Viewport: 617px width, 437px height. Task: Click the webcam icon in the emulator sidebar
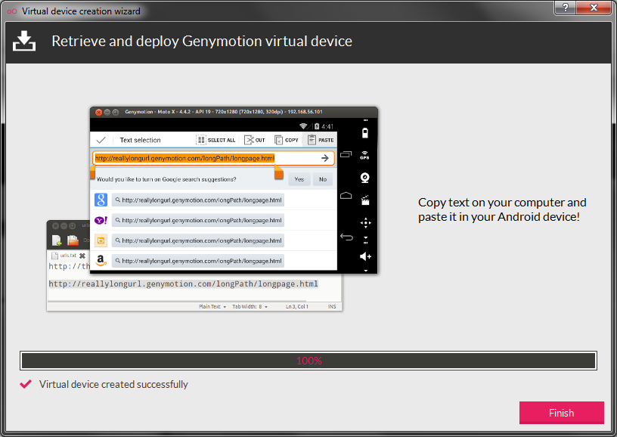coord(364,178)
